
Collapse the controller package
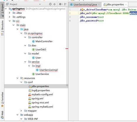tap(25, 37)
